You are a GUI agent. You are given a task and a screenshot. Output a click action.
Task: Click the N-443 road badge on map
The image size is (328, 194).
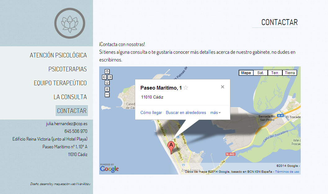tap(230, 154)
